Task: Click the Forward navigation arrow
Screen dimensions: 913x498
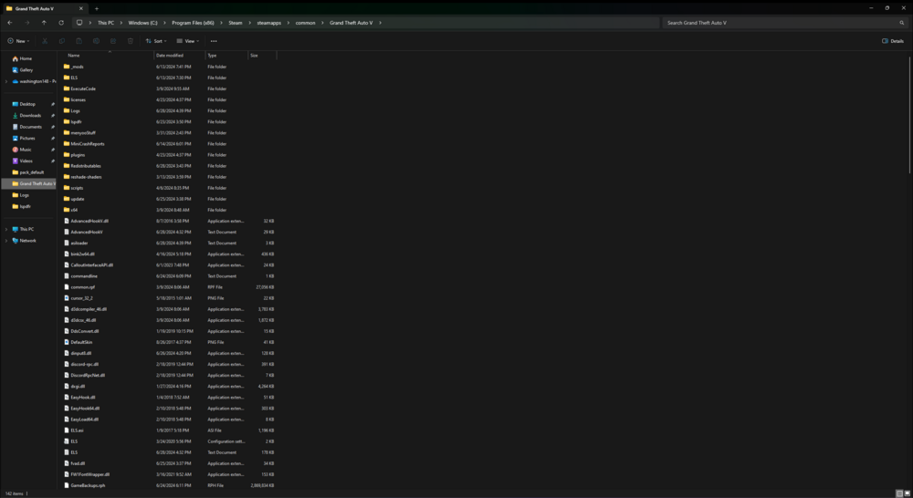Action: 26,23
